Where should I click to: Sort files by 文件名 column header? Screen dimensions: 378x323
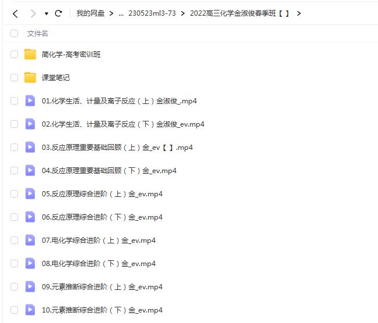38,34
